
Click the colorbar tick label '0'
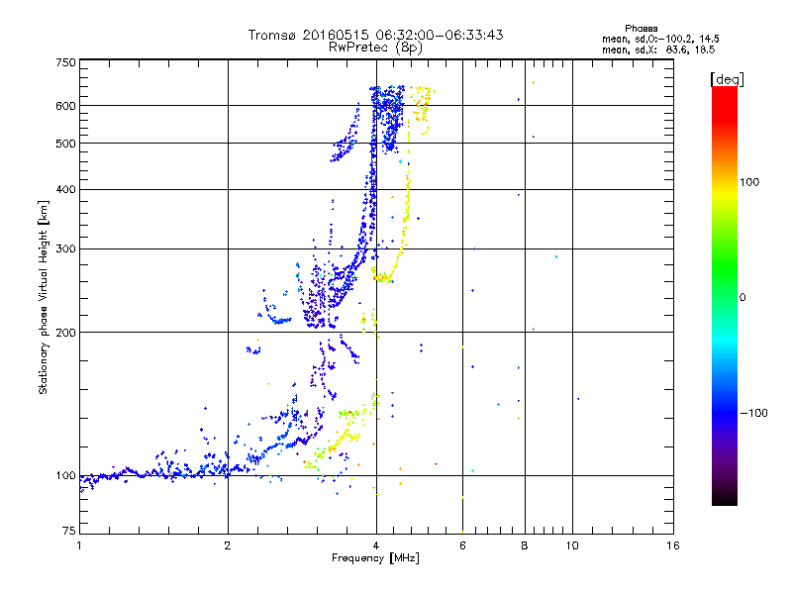pyautogui.click(x=742, y=298)
